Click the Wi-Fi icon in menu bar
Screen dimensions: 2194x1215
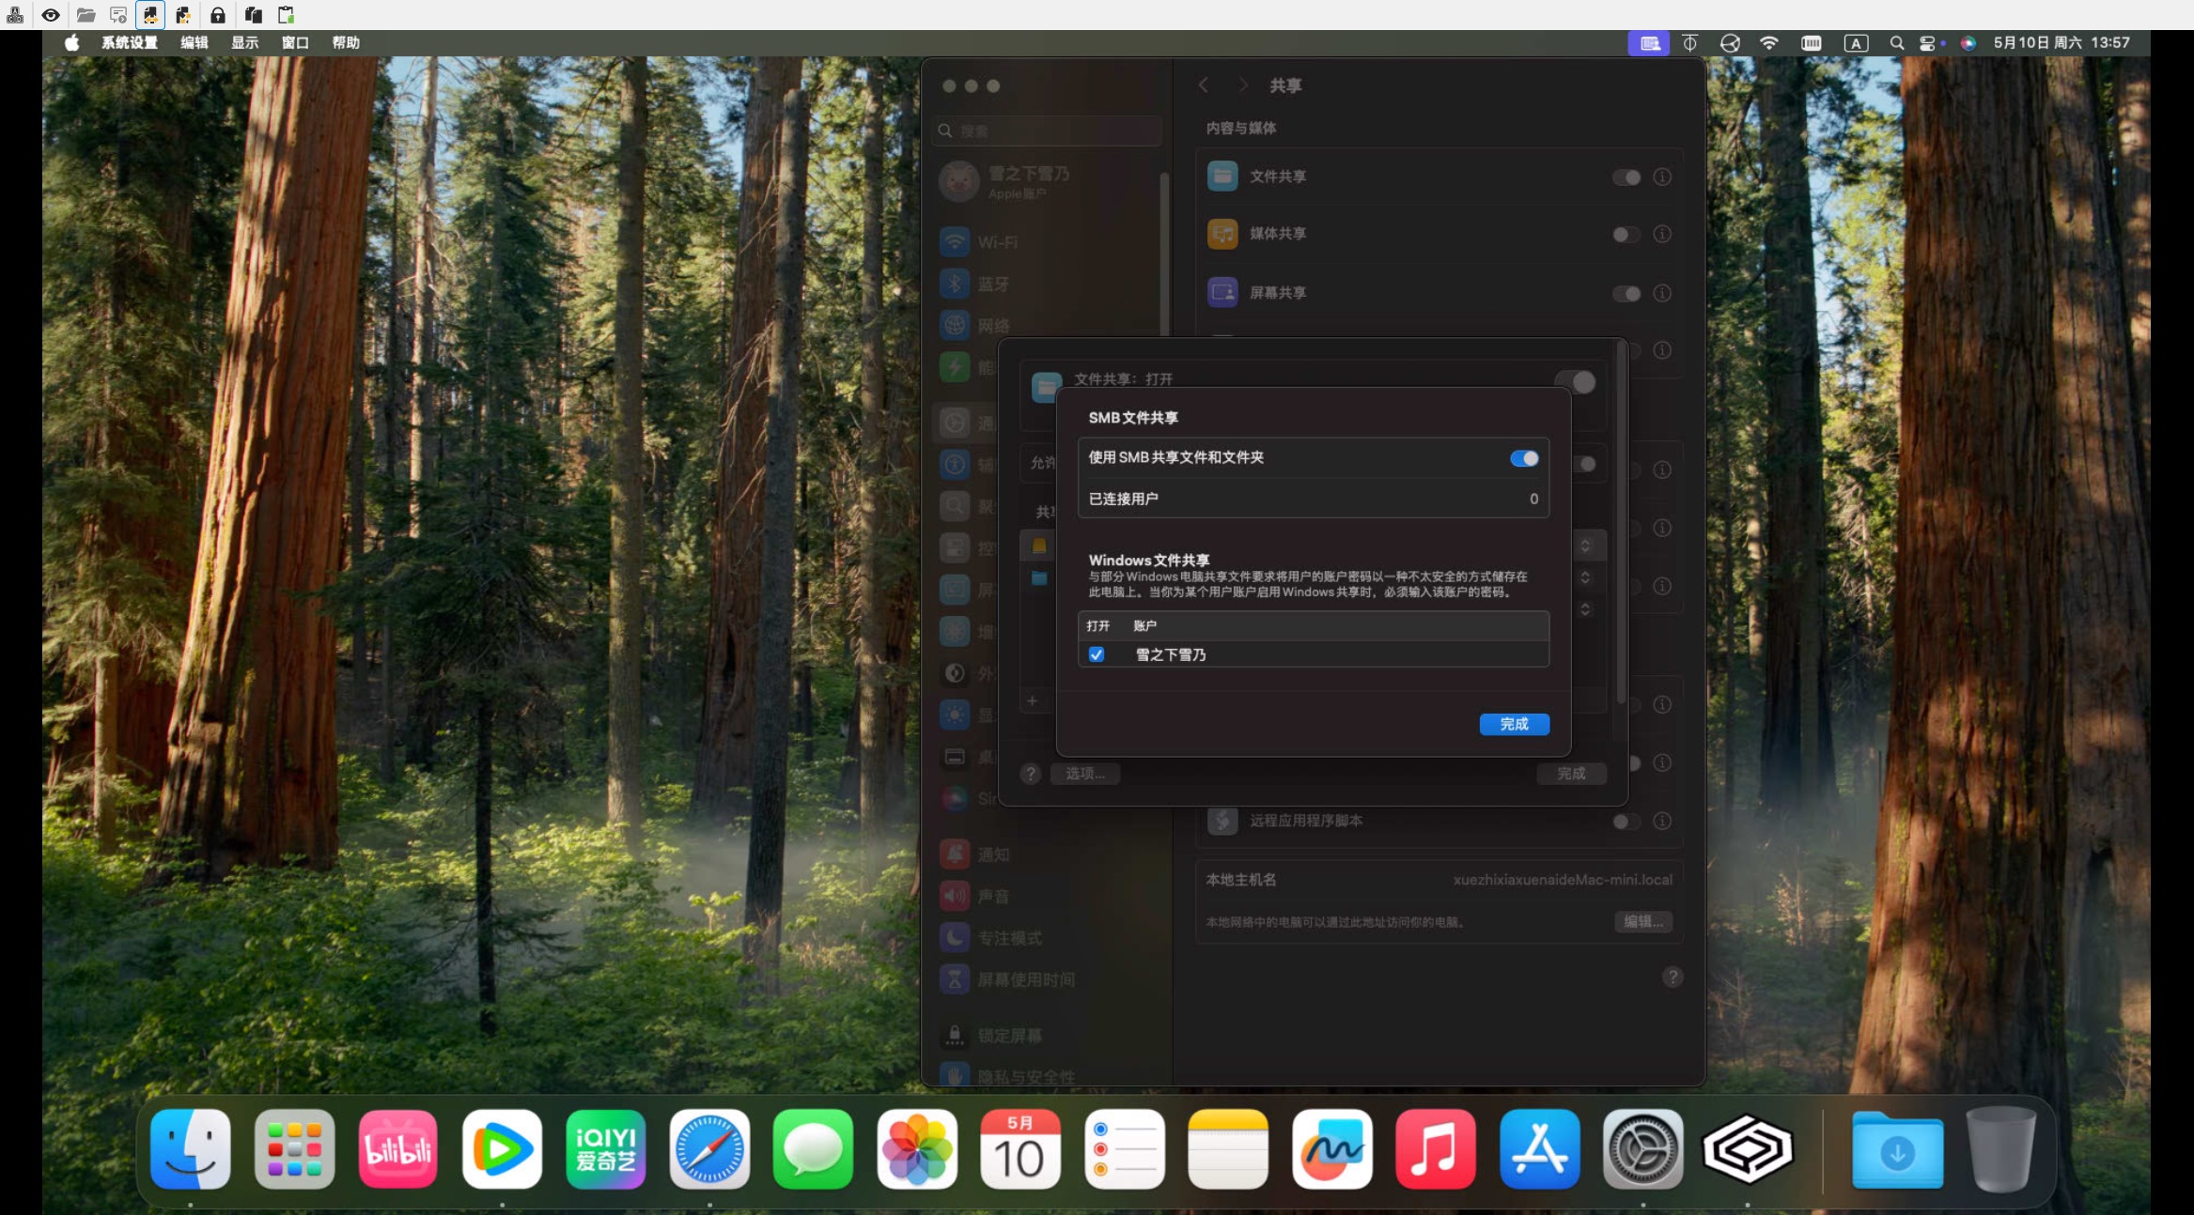point(1769,43)
